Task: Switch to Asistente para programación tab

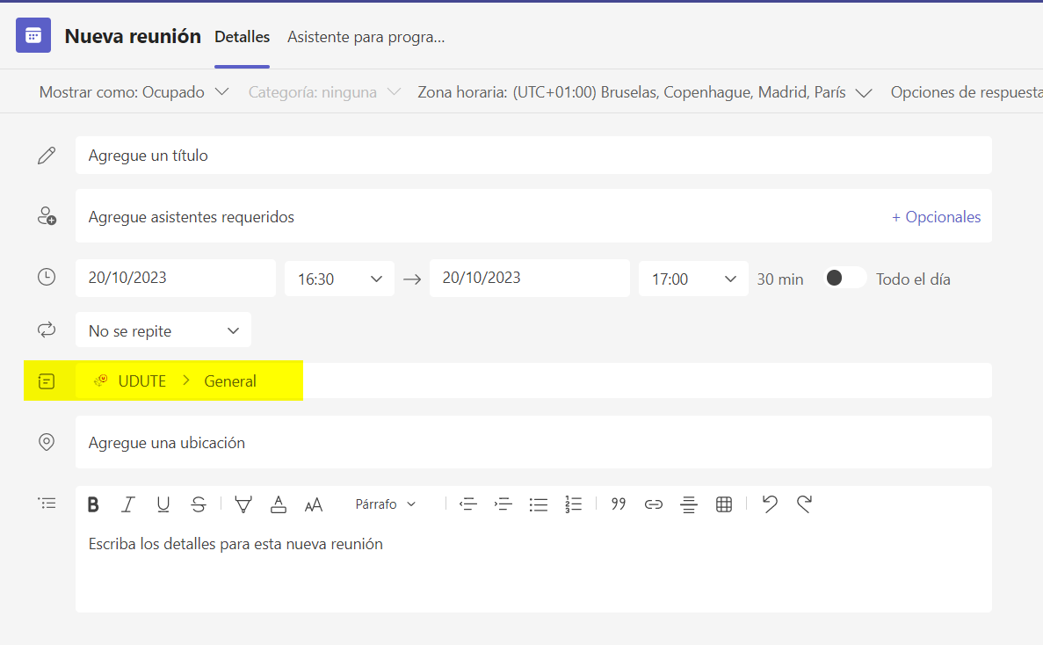Action: coord(366,37)
